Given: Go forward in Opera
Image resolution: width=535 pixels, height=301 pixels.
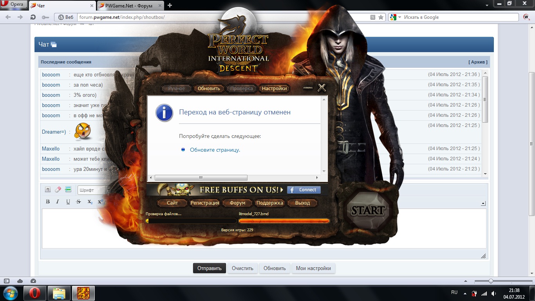Looking at the screenshot, I should click(x=20, y=17).
